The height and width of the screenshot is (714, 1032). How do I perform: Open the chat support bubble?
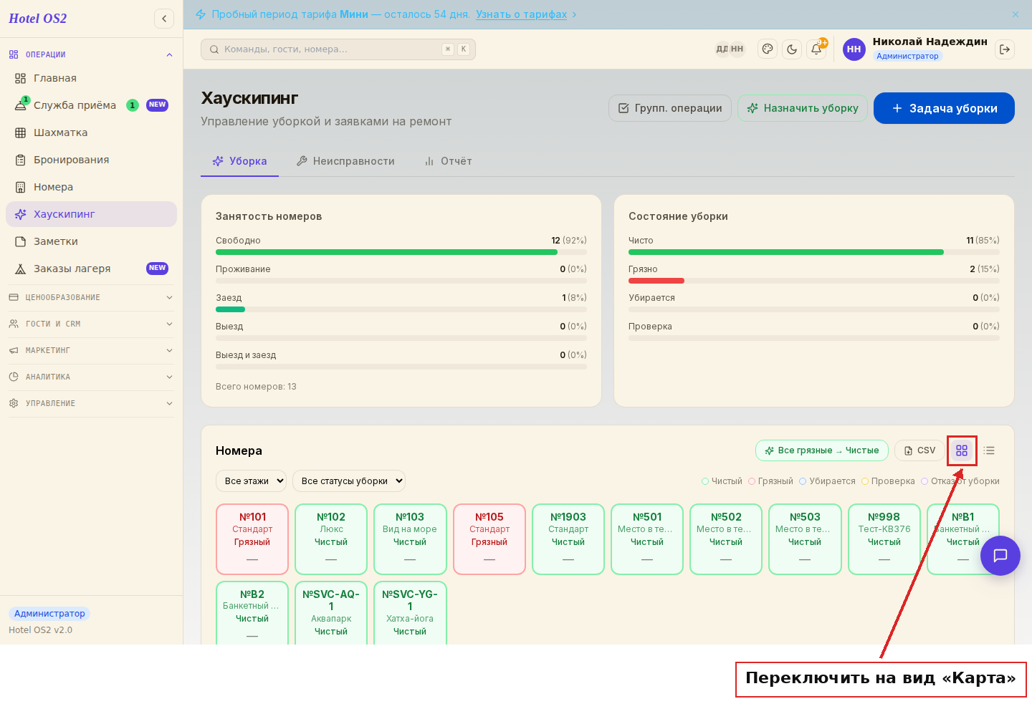[1000, 556]
